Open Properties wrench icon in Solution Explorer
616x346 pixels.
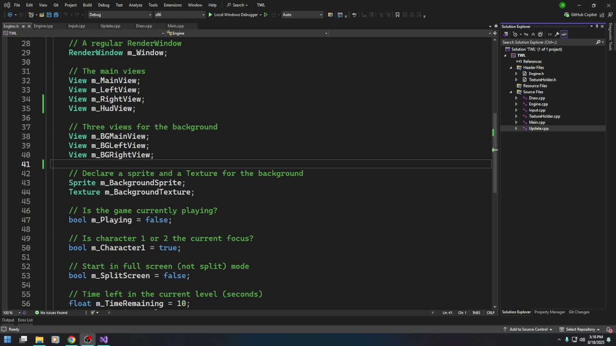pos(557,34)
